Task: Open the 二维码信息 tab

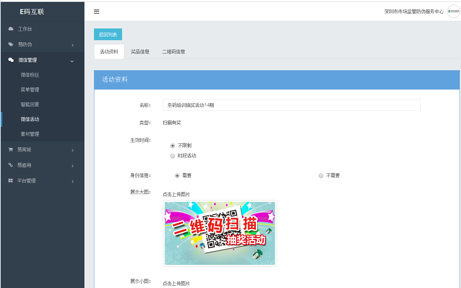Action: pyautogui.click(x=173, y=52)
